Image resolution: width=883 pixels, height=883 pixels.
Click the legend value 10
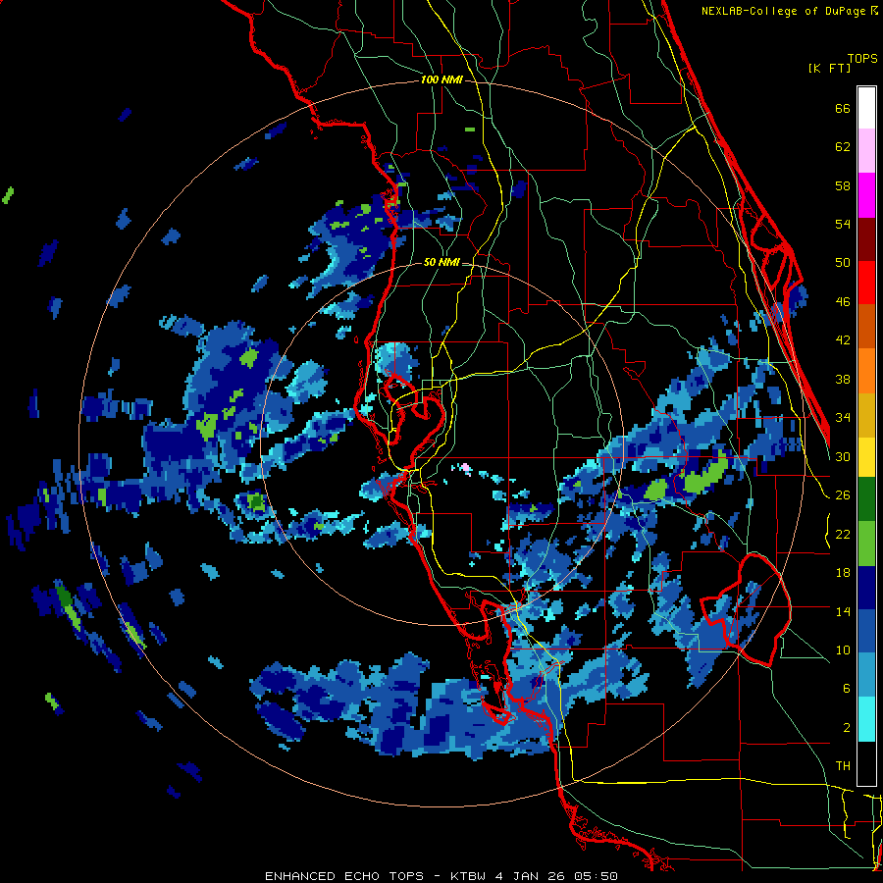(x=843, y=649)
